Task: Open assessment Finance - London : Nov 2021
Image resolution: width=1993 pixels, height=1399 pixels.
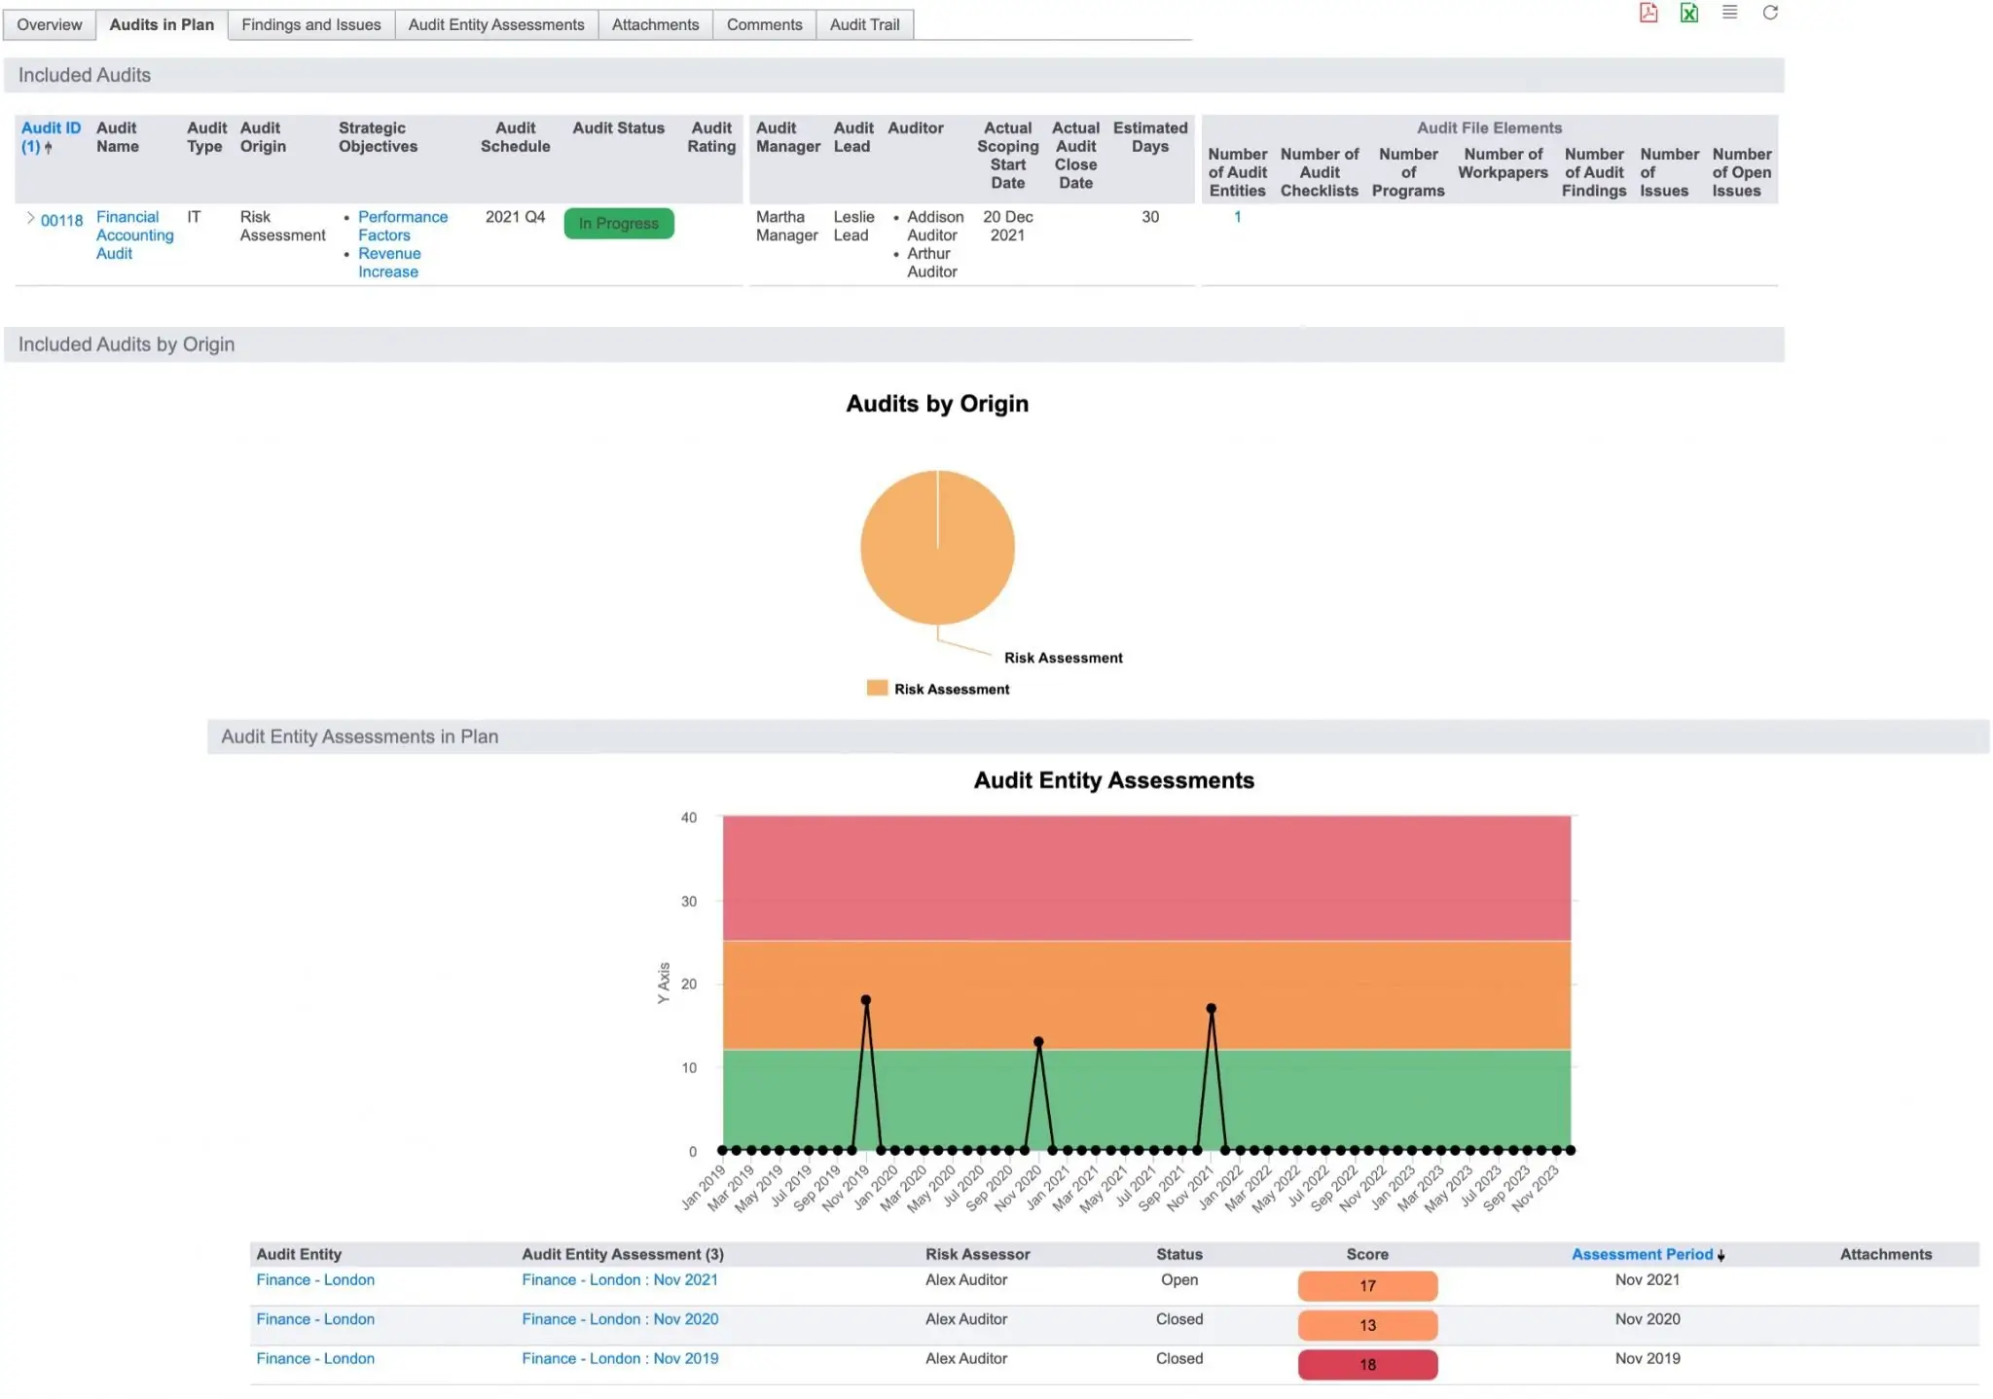Action: point(620,1280)
